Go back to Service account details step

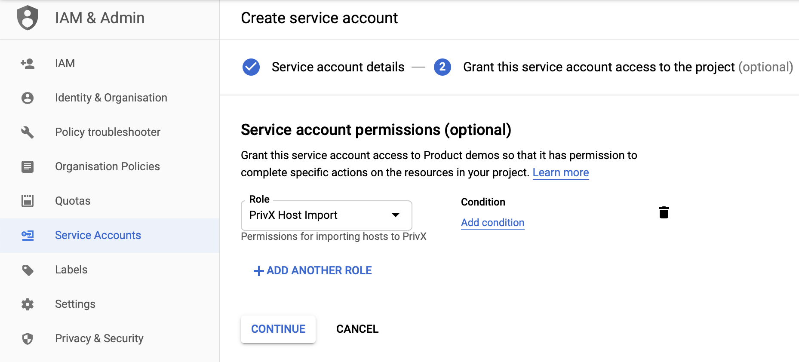click(338, 67)
